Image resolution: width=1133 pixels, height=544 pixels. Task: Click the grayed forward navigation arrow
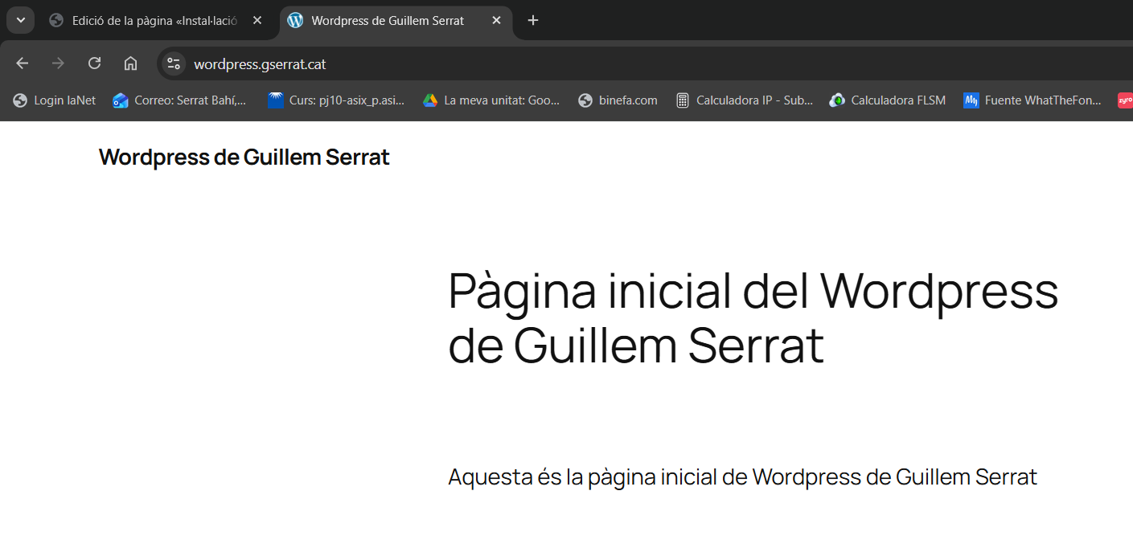58,63
